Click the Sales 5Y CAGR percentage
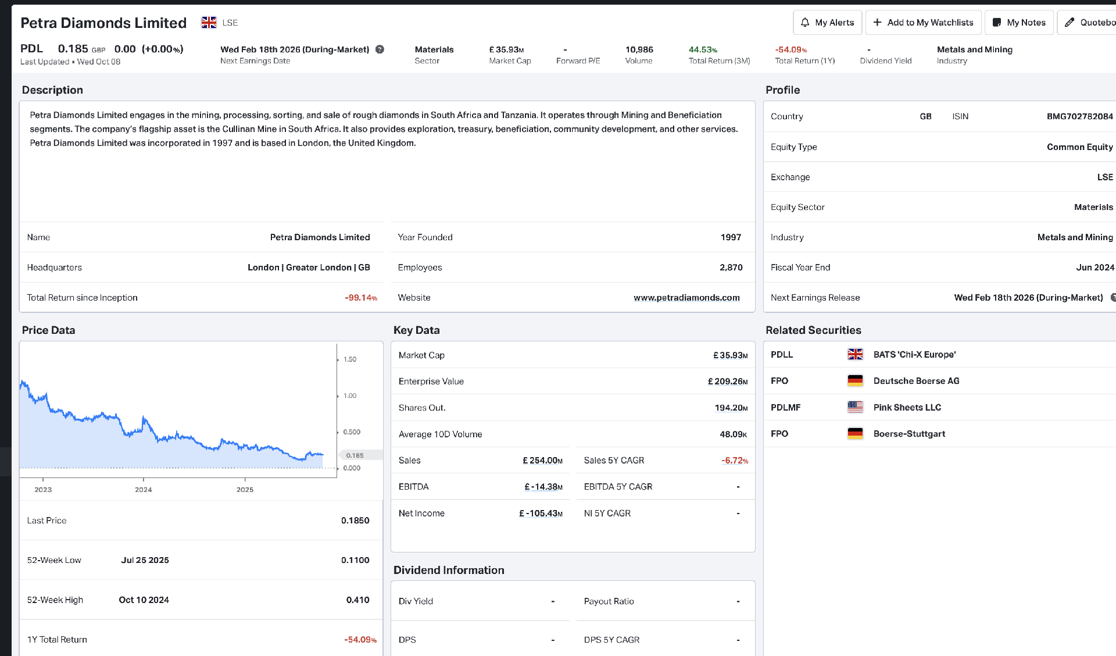 (x=735, y=461)
